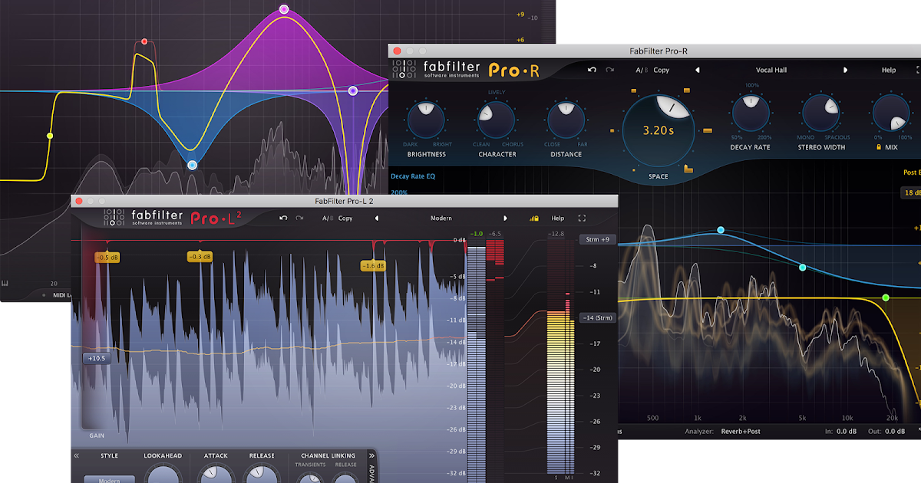Collapse the bottom panel with the left chevron
The height and width of the screenshot is (483, 921).
coord(77,455)
